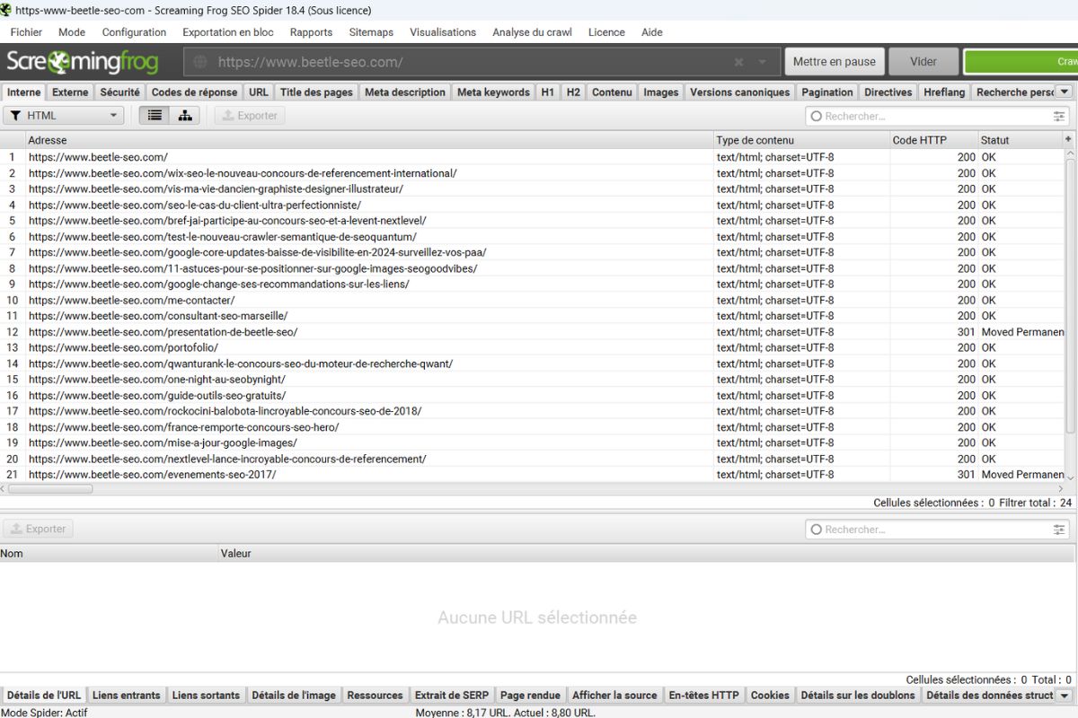Image resolution: width=1078 pixels, height=718 pixels.
Task: Click lower panel Exporter button
Action: pyautogui.click(x=38, y=530)
